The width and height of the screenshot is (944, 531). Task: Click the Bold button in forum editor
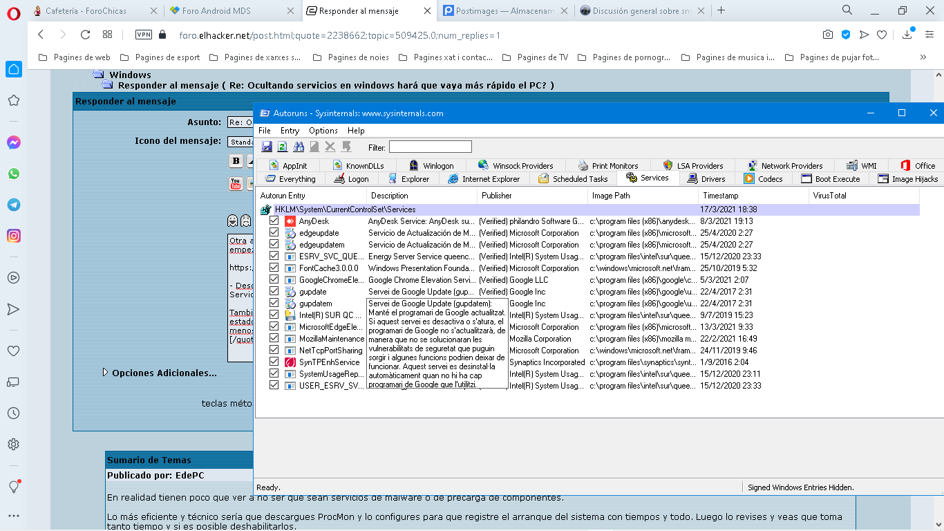(236, 161)
